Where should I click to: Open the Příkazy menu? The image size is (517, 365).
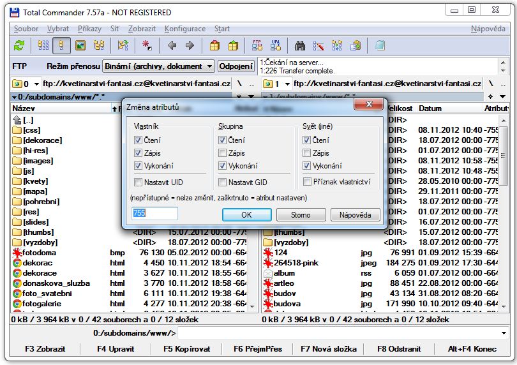point(89,29)
